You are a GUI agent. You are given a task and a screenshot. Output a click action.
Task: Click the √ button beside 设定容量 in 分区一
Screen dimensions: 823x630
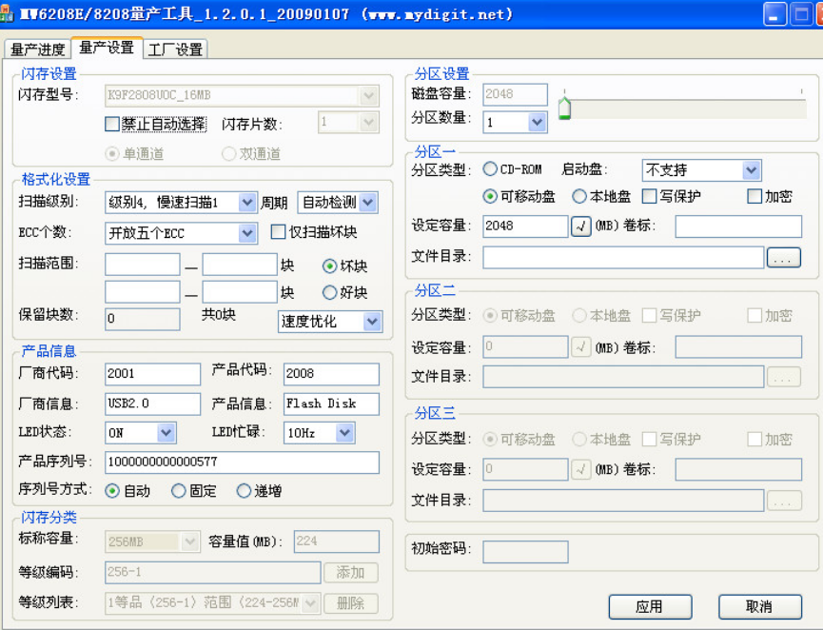(581, 226)
